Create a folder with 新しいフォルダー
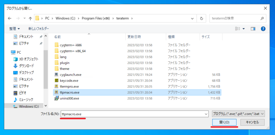This screenshot has height=135, width=275. 38,29
